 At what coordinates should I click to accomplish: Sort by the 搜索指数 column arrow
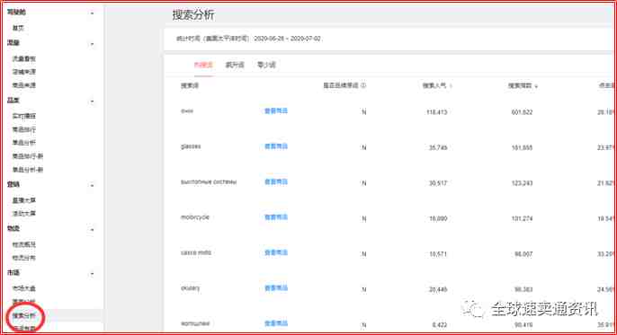point(536,86)
